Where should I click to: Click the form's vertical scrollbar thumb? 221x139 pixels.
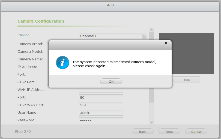[x=151, y=95]
